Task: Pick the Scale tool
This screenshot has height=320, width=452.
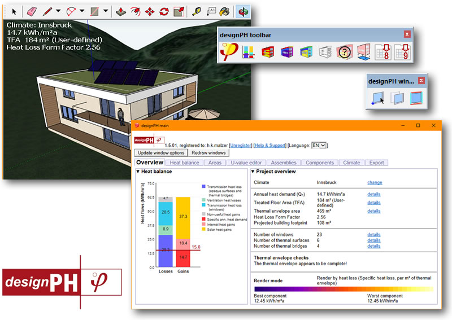Action: pyautogui.click(x=179, y=12)
